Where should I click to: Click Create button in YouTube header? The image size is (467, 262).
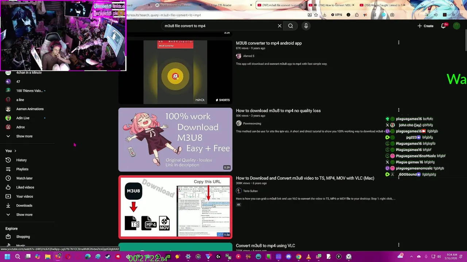(425, 26)
